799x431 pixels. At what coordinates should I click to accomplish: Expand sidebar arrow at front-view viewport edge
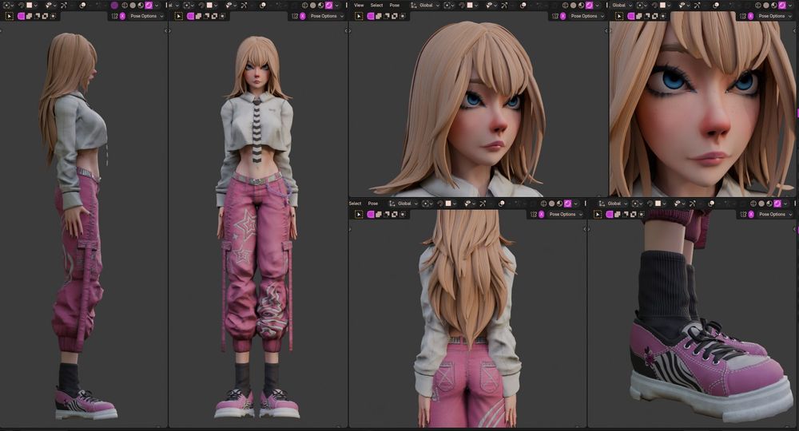[x=348, y=30]
